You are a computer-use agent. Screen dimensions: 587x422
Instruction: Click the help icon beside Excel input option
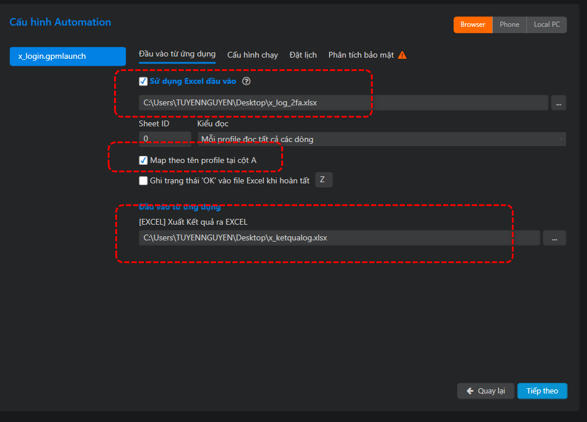(x=246, y=81)
